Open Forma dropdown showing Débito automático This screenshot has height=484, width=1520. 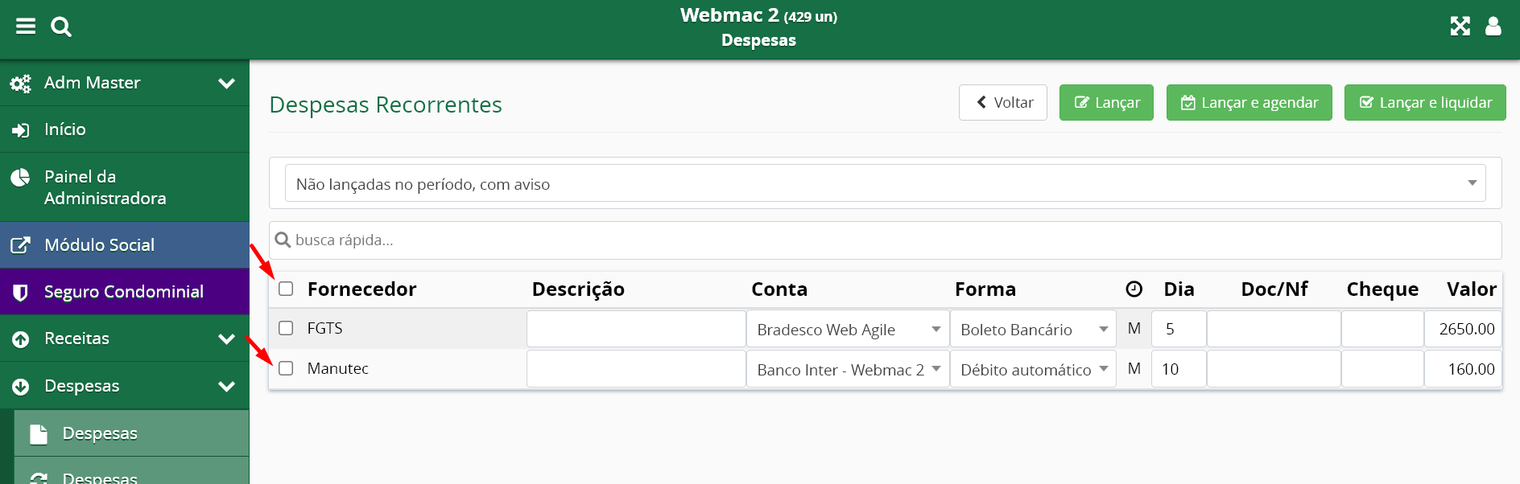click(x=1033, y=369)
